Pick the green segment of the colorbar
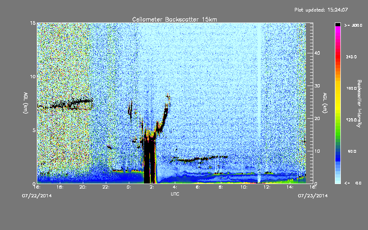368x230 pixels. pyautogui.click(x=338, y=132)
